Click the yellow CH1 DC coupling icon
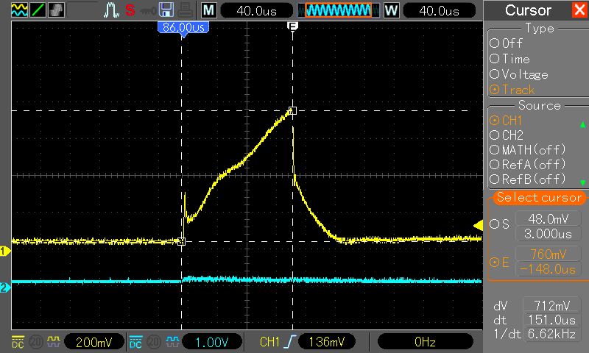 click(17, 342)
